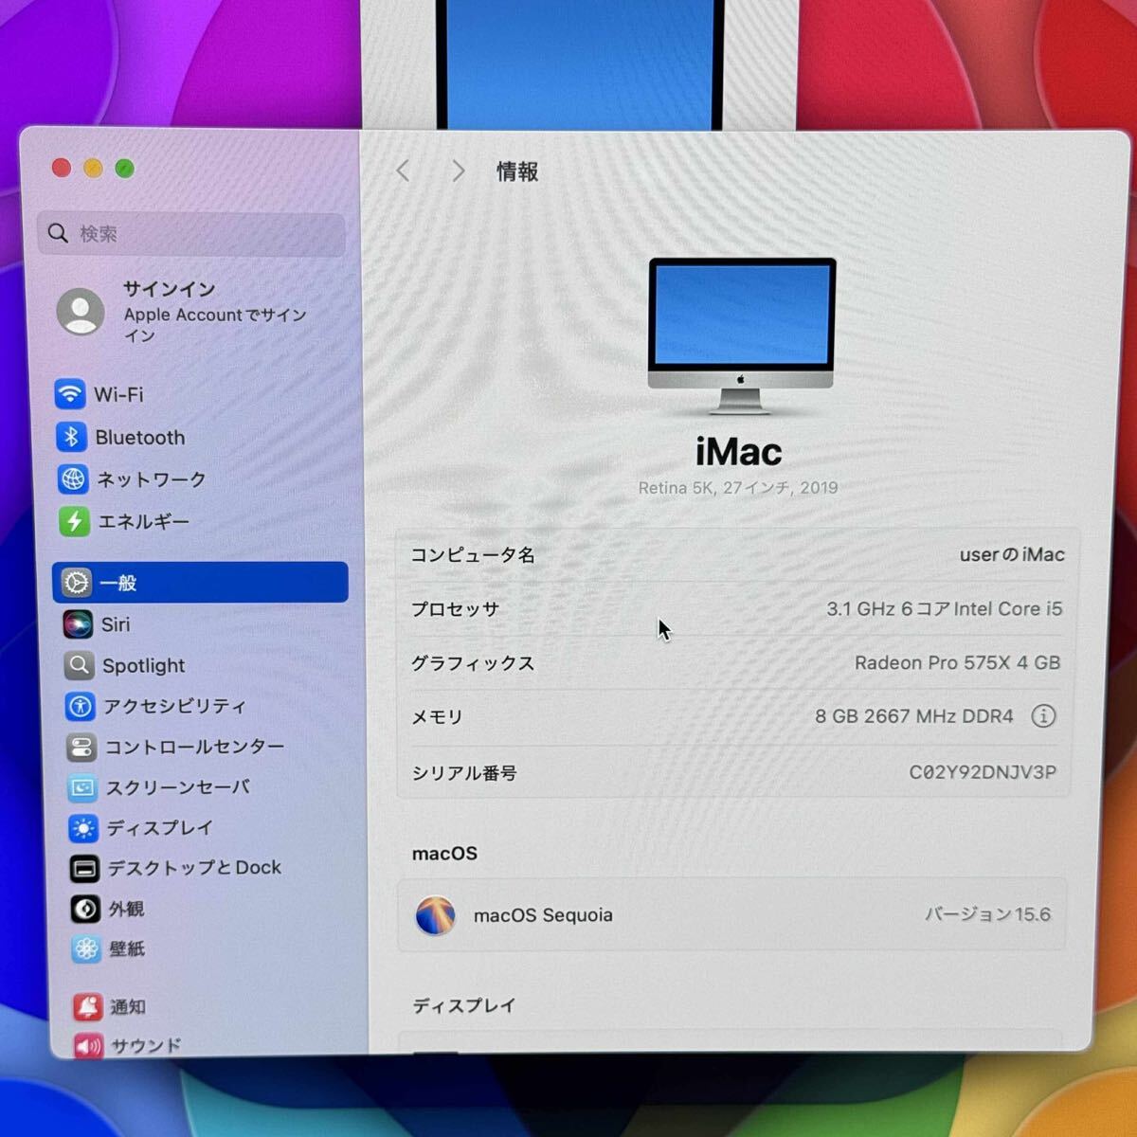Maximize window with green button
The height and width of the screenshot is (1137, 1137).
tap(124, 168)
